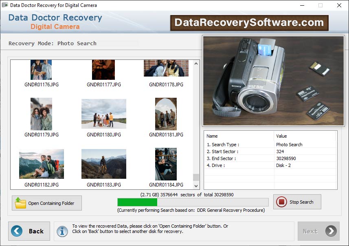Click the Sony camcorder preview image

[x=273, y=81]
